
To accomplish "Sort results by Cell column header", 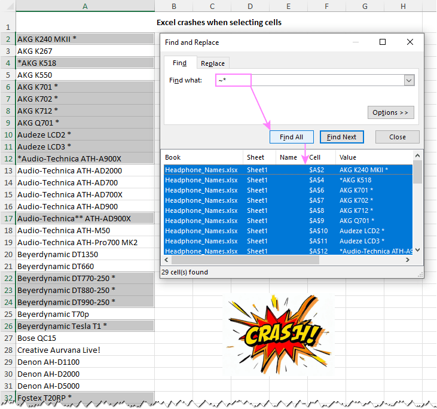I will [321, 157].
